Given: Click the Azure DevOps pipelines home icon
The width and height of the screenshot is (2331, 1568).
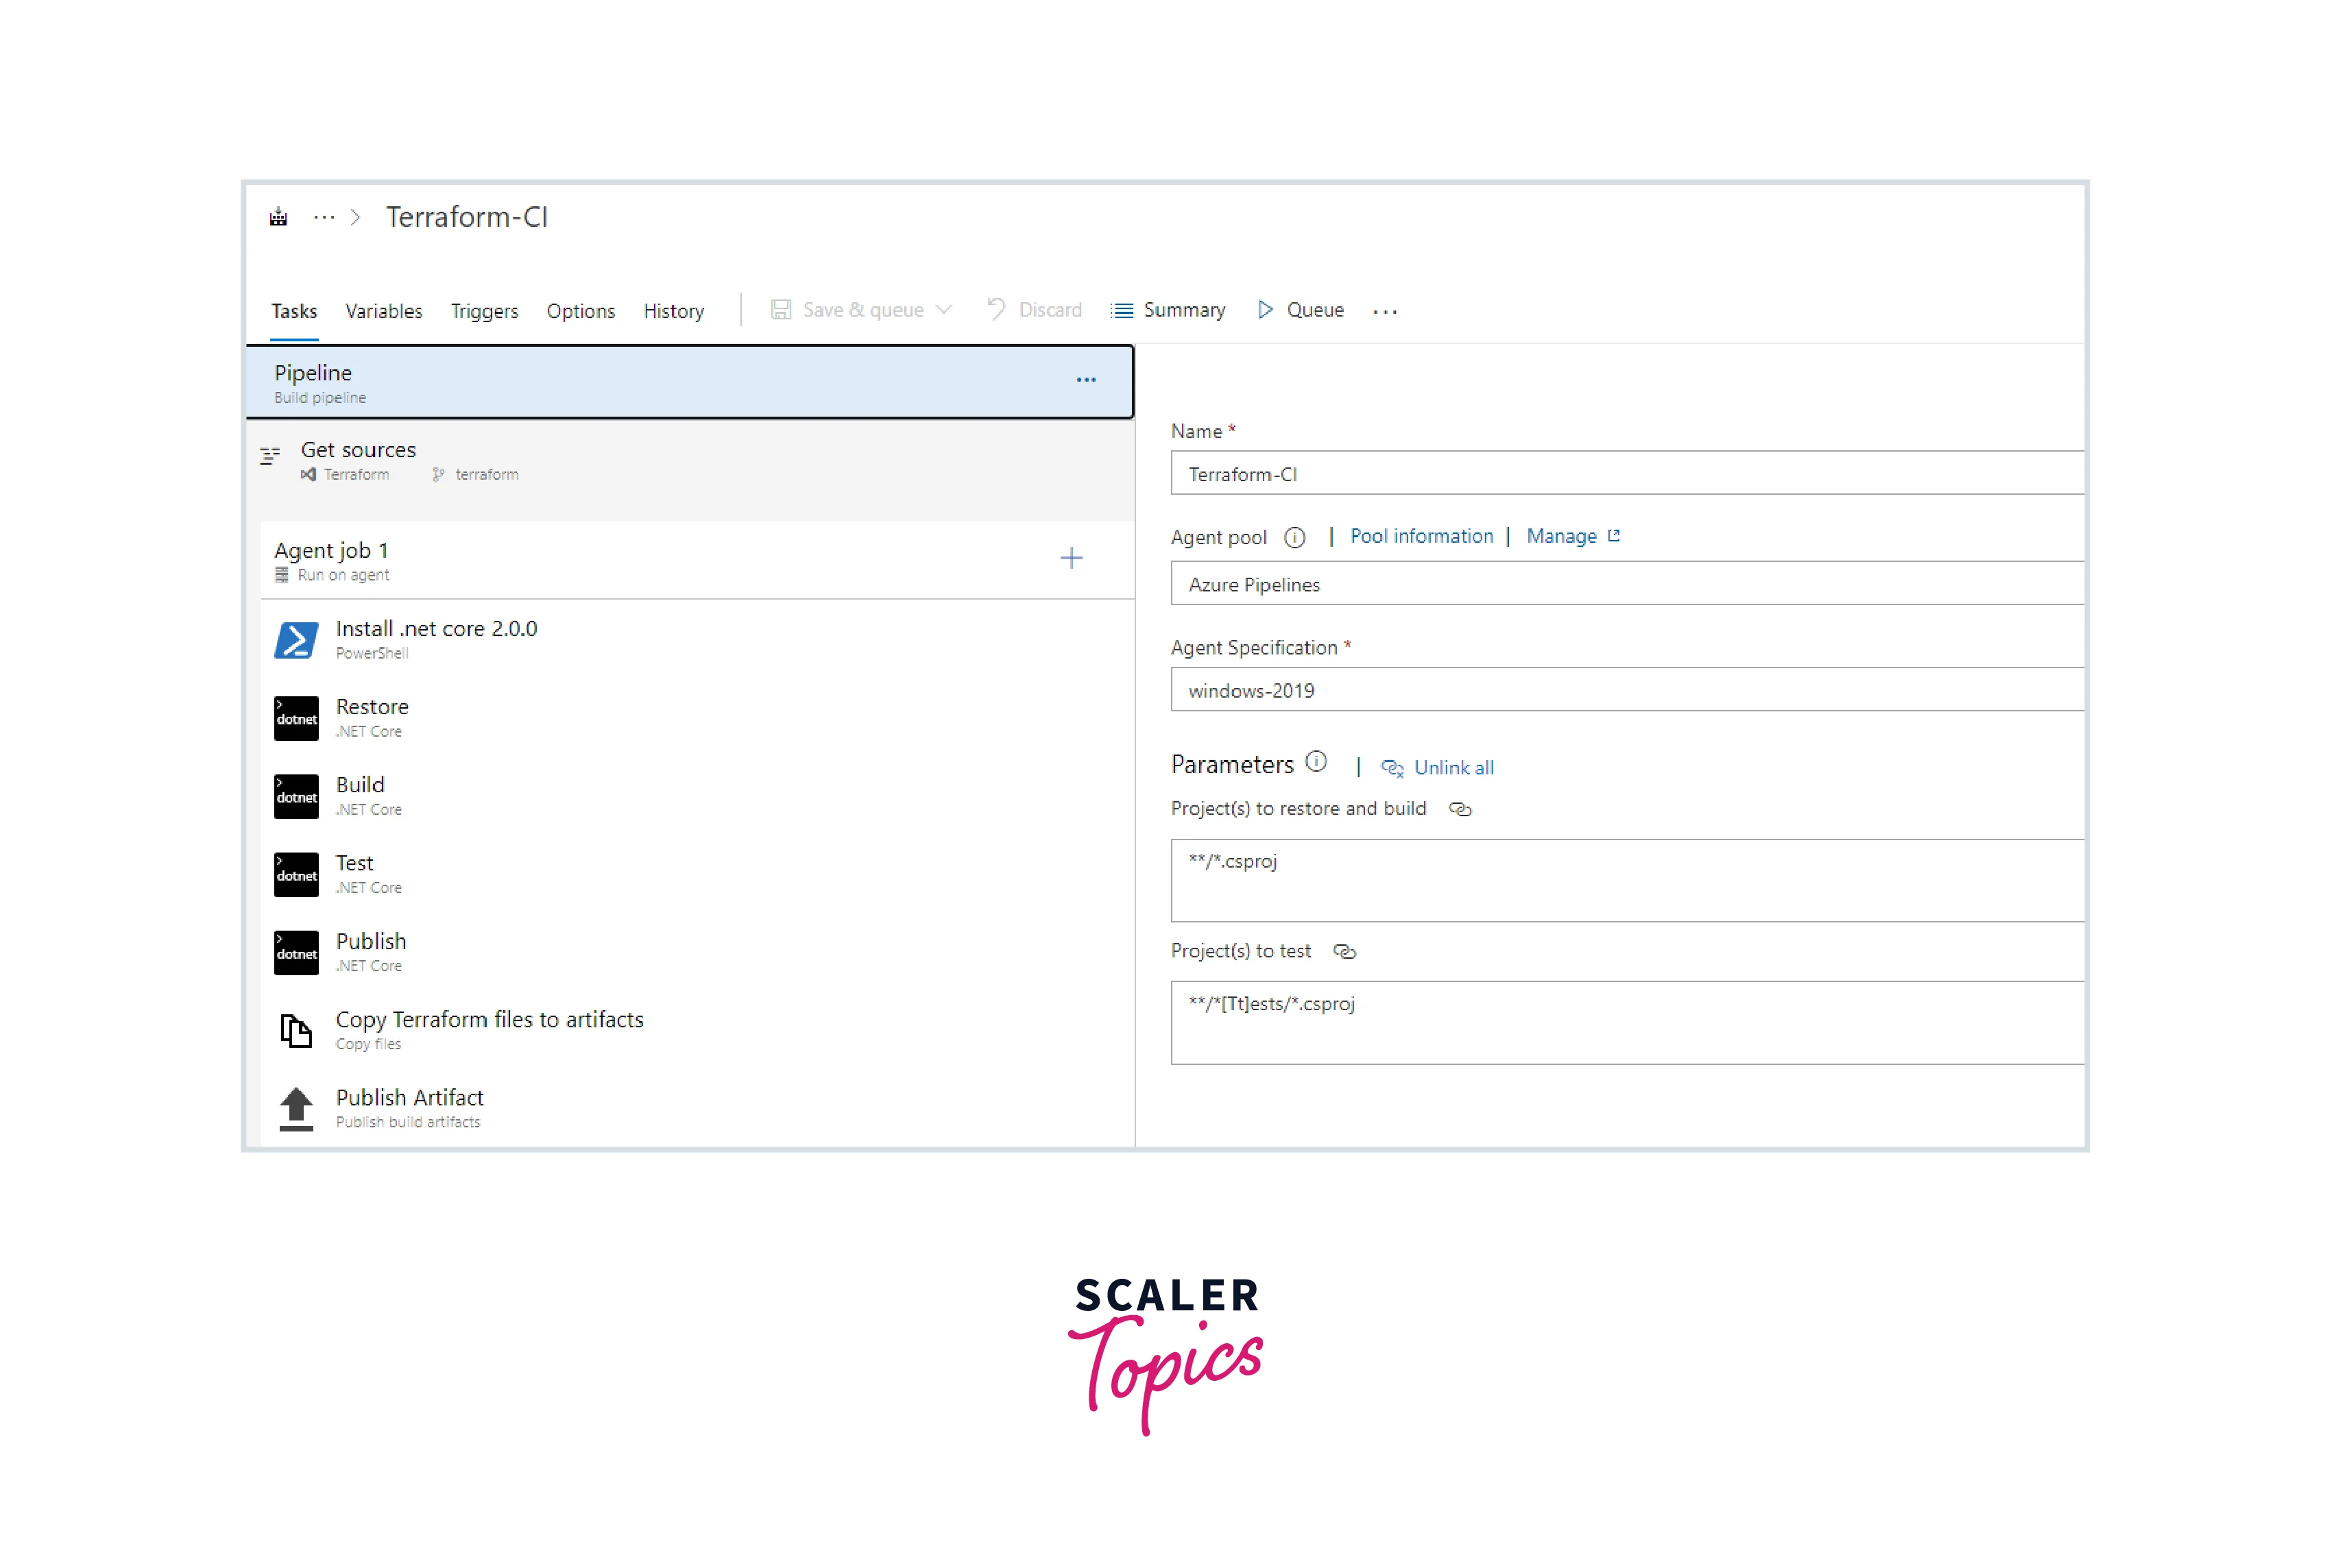Looking at the screenshot, I should (x=278, y=217).
